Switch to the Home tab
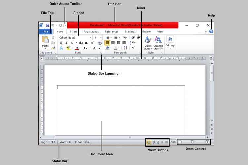The image size is (248, 165). pyautogui.click(x=60, y=32)
